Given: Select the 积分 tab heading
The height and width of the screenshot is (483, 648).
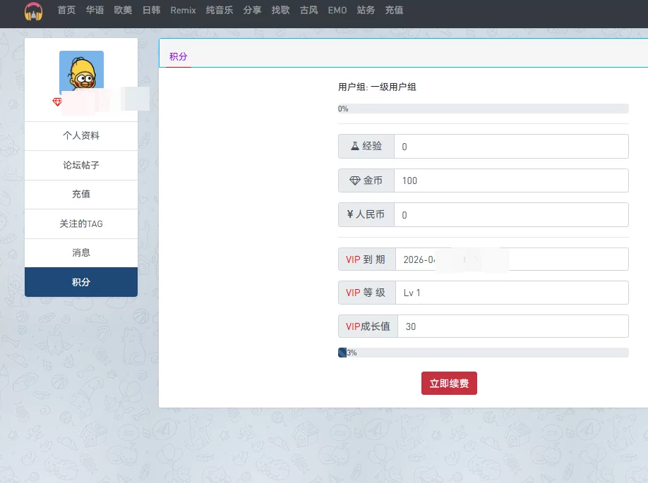Looking at the screenshot, I should pos(179,56).
